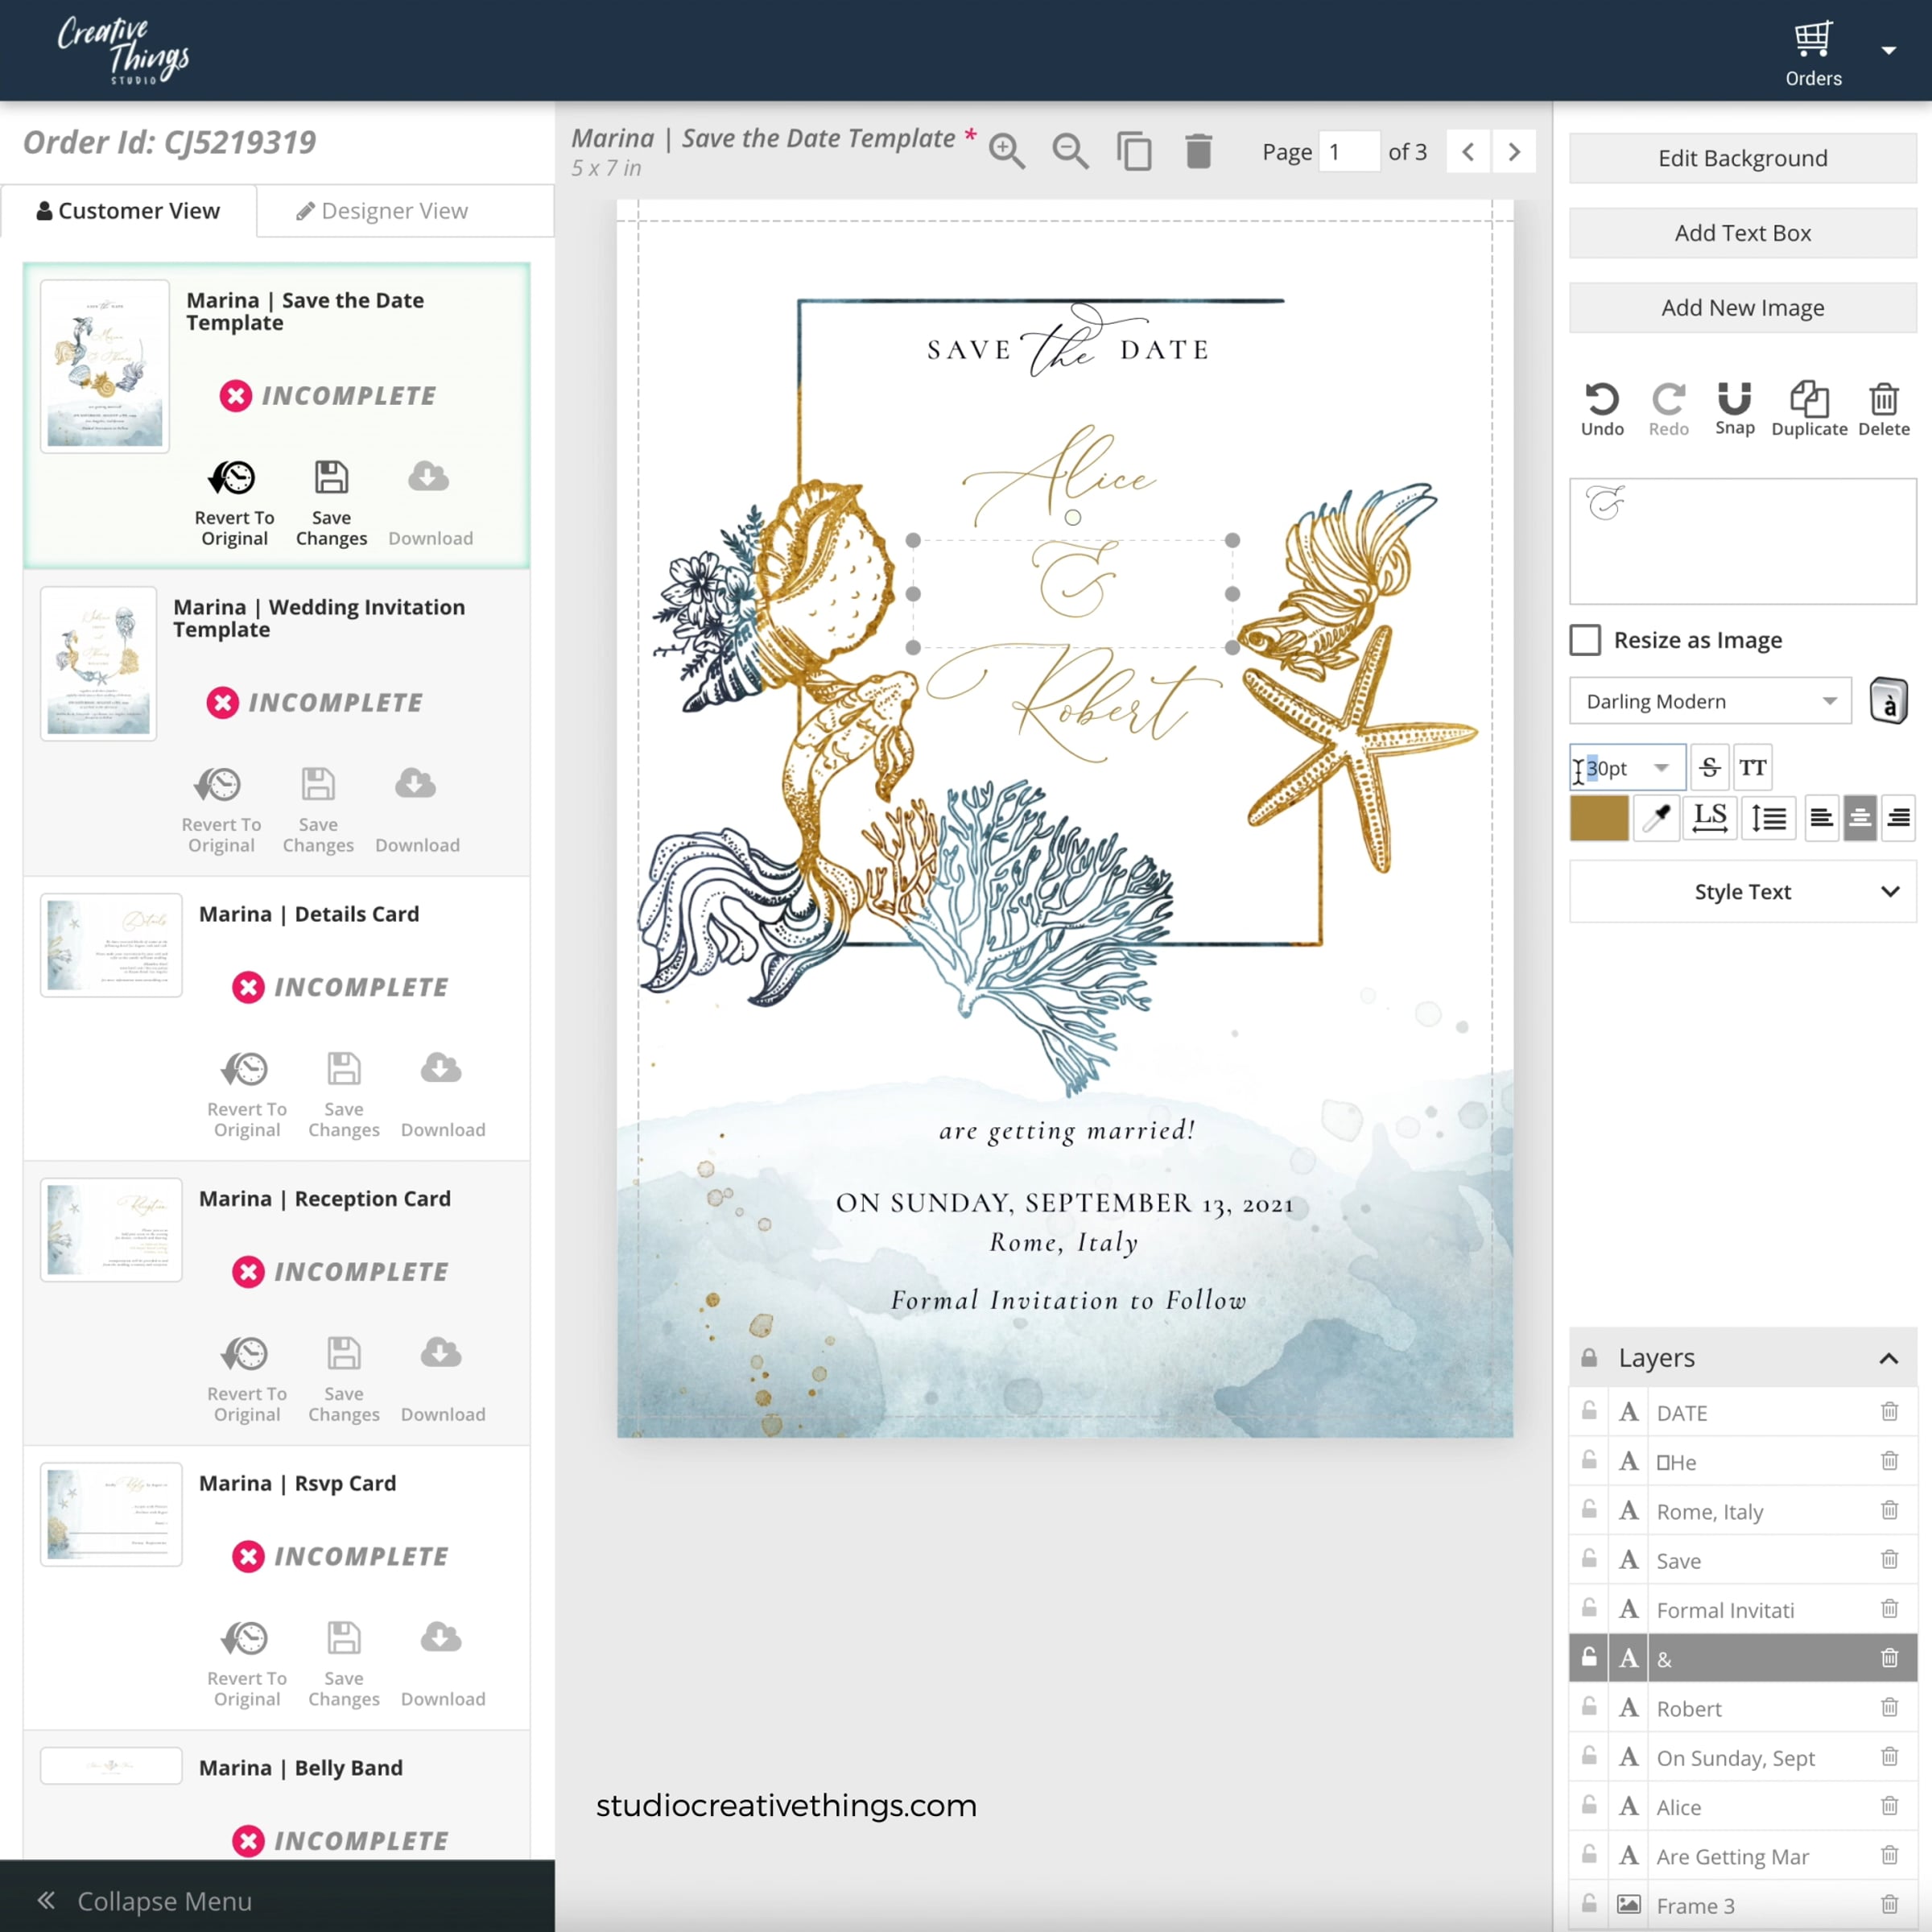This screenshot has height=1932, width=1932.
Task: Open the account dropdown arrow beside Orders
Action: tap(1888, 50)
